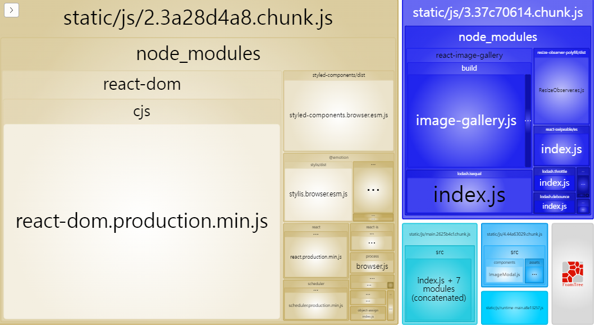Select index.js under react-swipeable/es

pyautogui.click(x=561, y=149)
